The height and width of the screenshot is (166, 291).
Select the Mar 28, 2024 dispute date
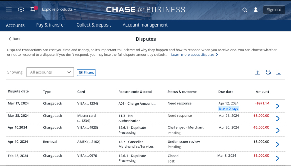click(x=18, y=116)
